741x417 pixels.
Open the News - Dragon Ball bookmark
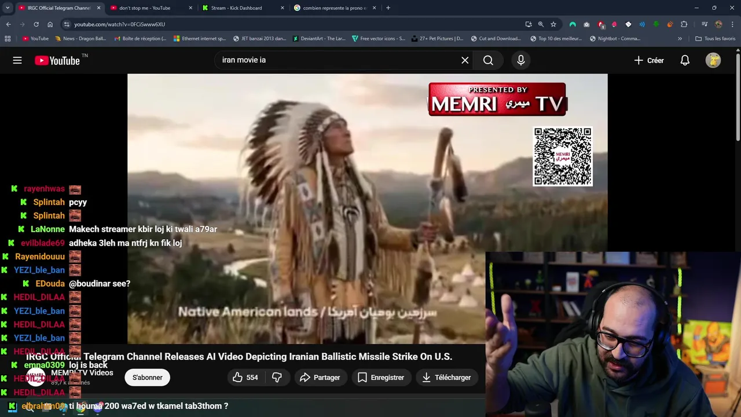[80, 39]
